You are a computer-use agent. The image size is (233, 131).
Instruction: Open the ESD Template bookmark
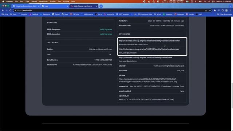pos(122,15)
